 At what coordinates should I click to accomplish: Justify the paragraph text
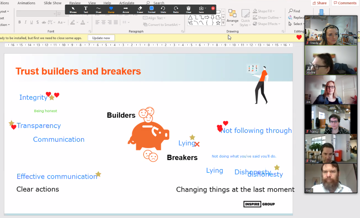116,22
